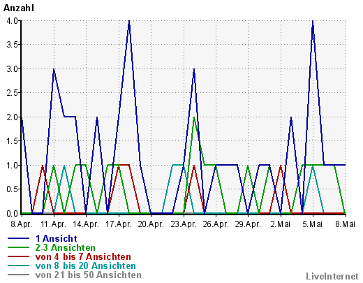
Task: Click the 2.Mai date label
Action: 281,224
